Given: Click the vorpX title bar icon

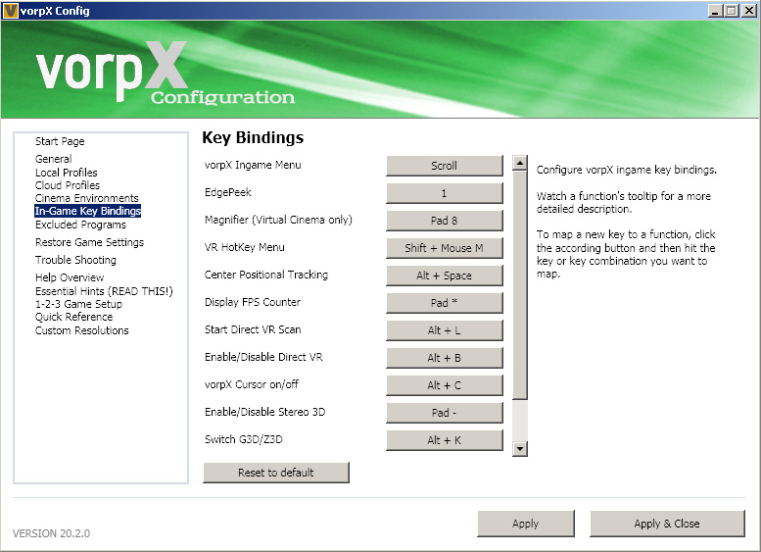Looking at the screenshot, I should point(10,10).
